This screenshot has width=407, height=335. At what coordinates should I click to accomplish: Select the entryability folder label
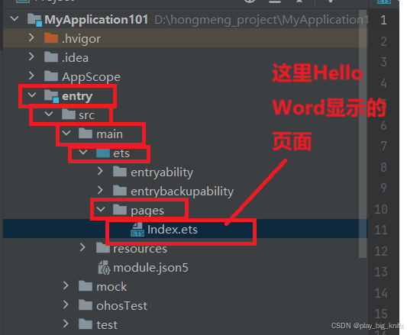(162, 172)
